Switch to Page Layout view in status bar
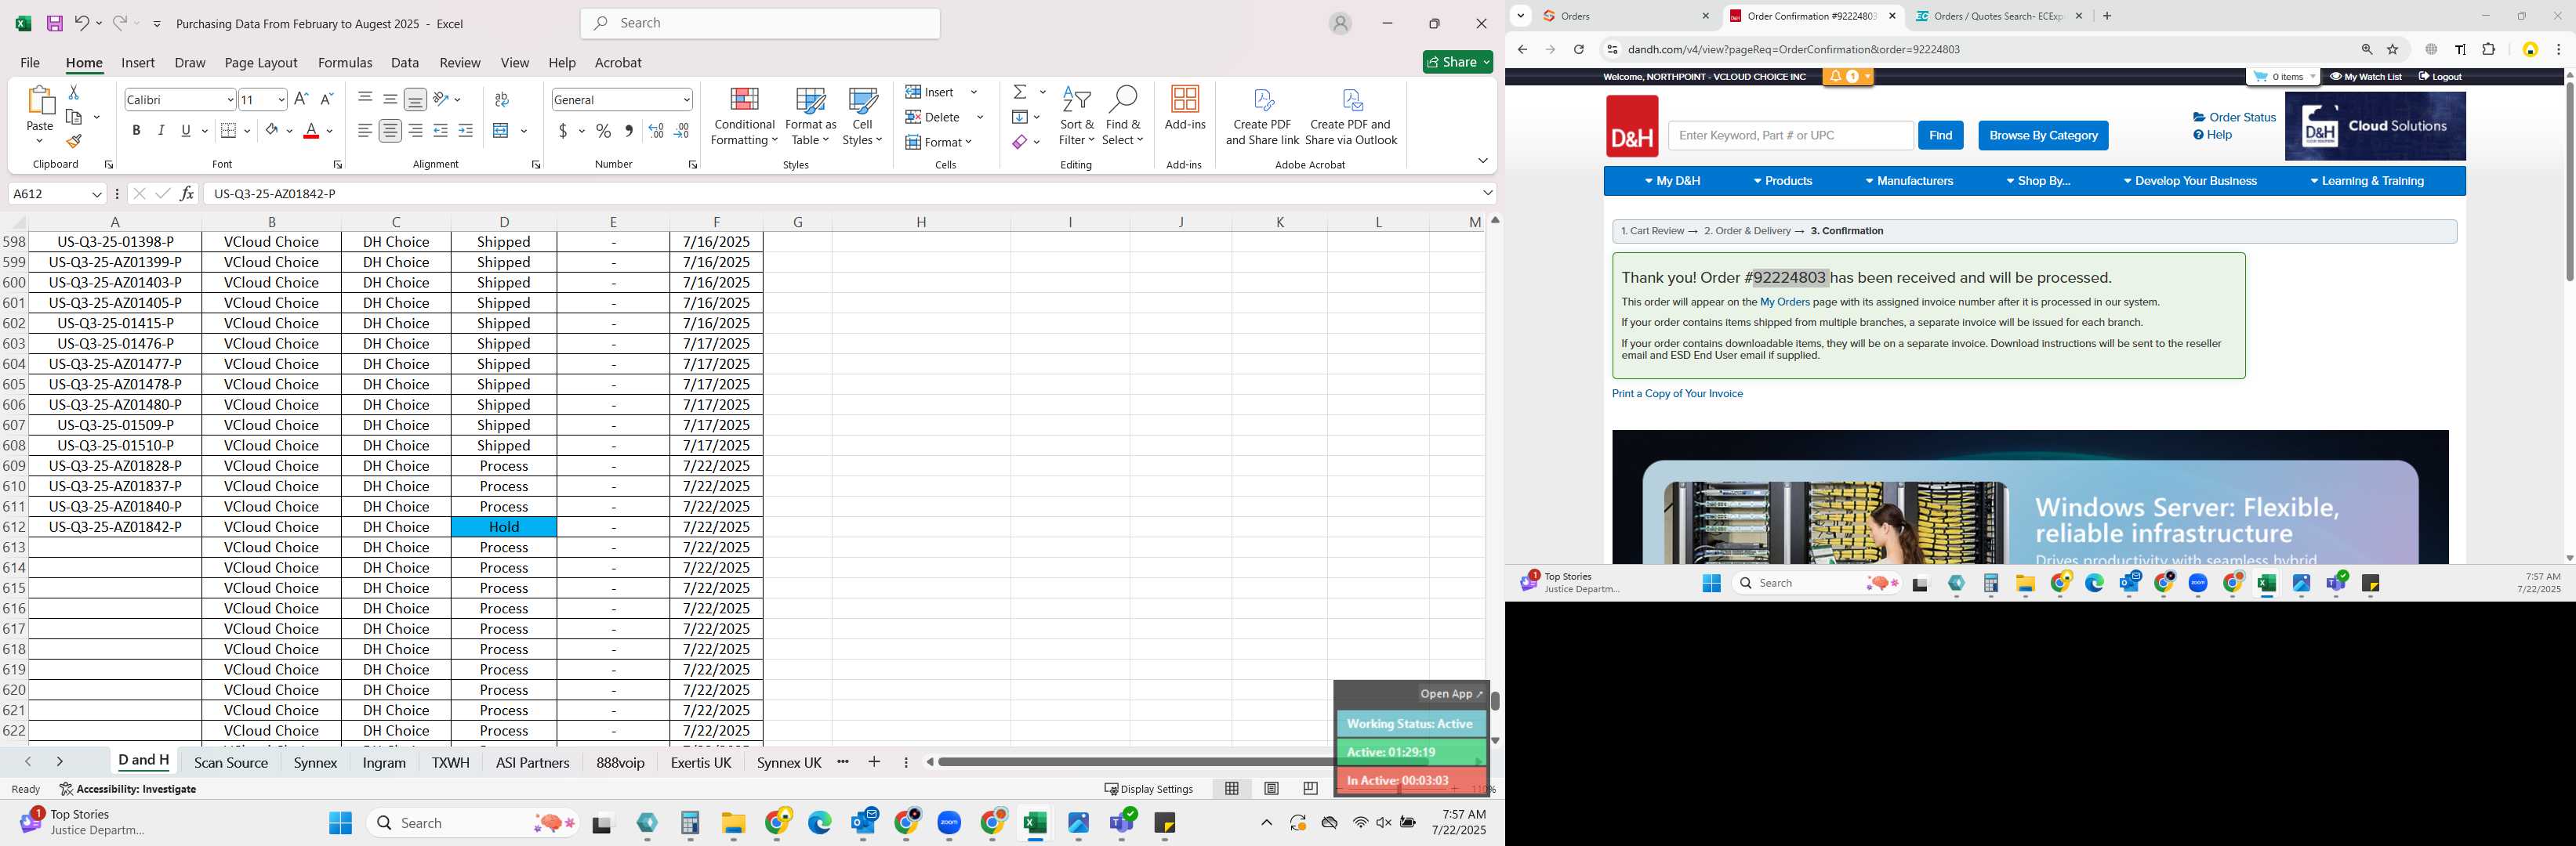The width and height of the screenshot is (2576, 846). click(x=1271, y=788)
